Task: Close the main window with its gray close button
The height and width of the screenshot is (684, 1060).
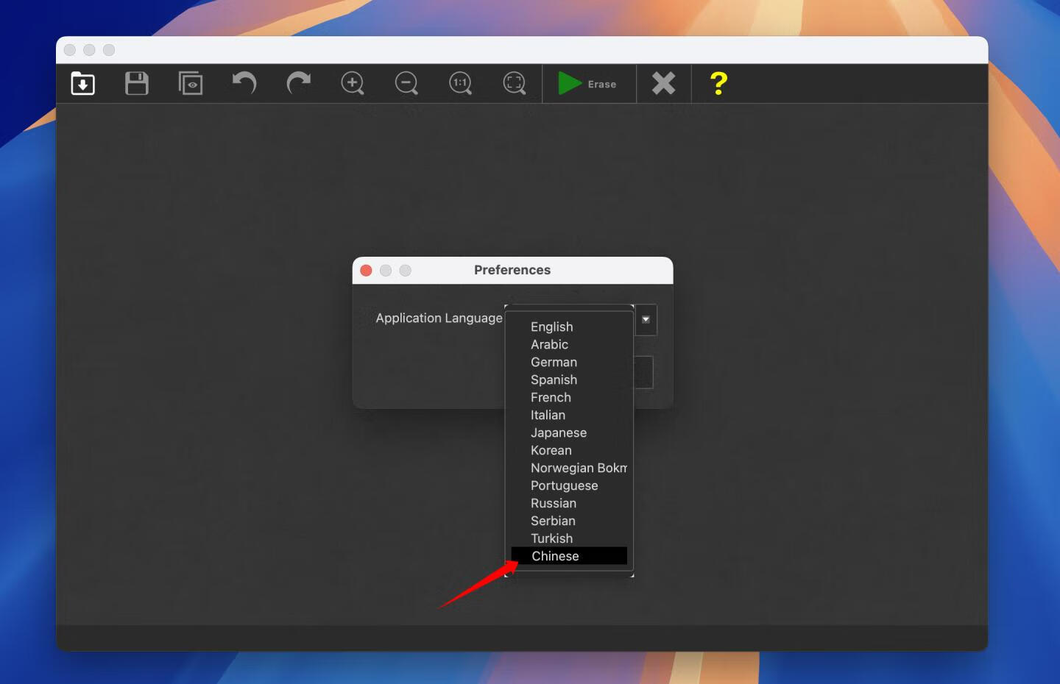Action: pos(70,50)
